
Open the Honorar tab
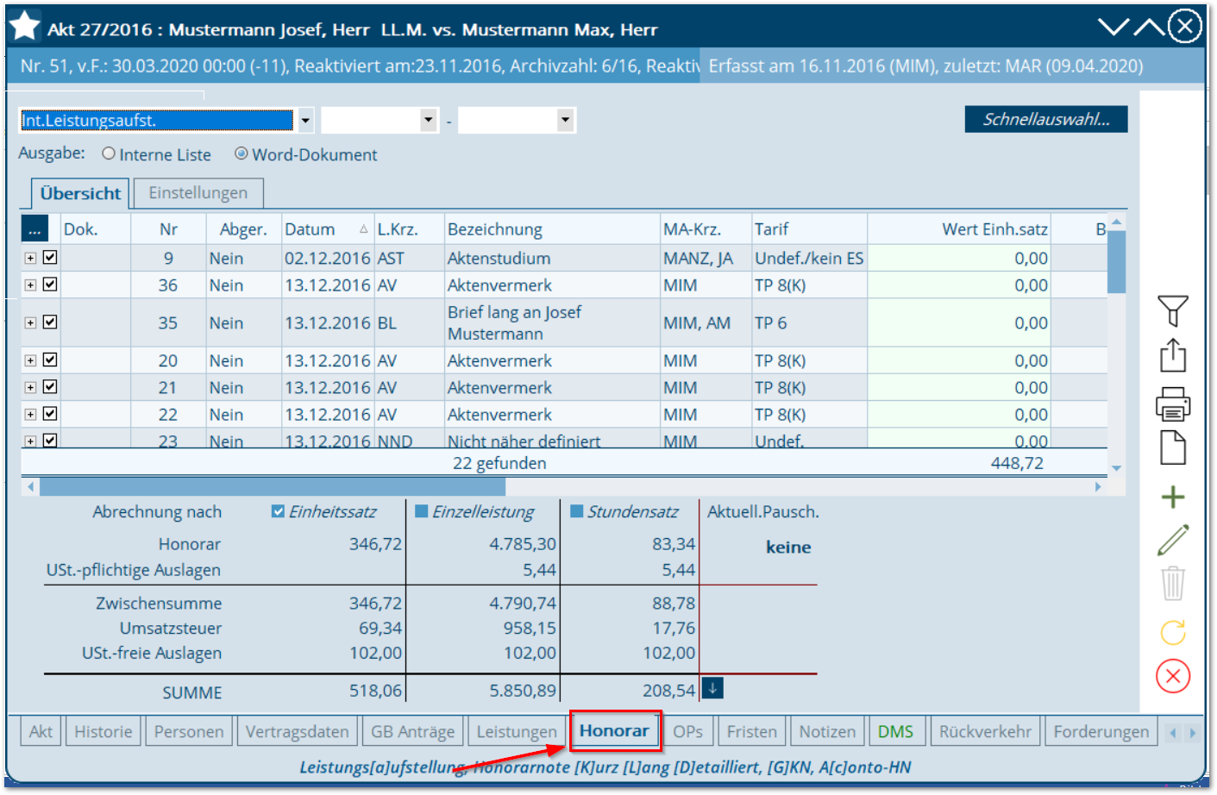tap(614, 730)
